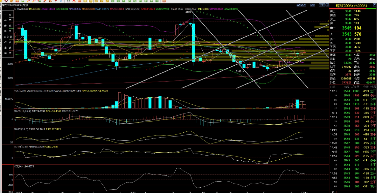Select the MA144:3572 indicator label

click(102, 9)
